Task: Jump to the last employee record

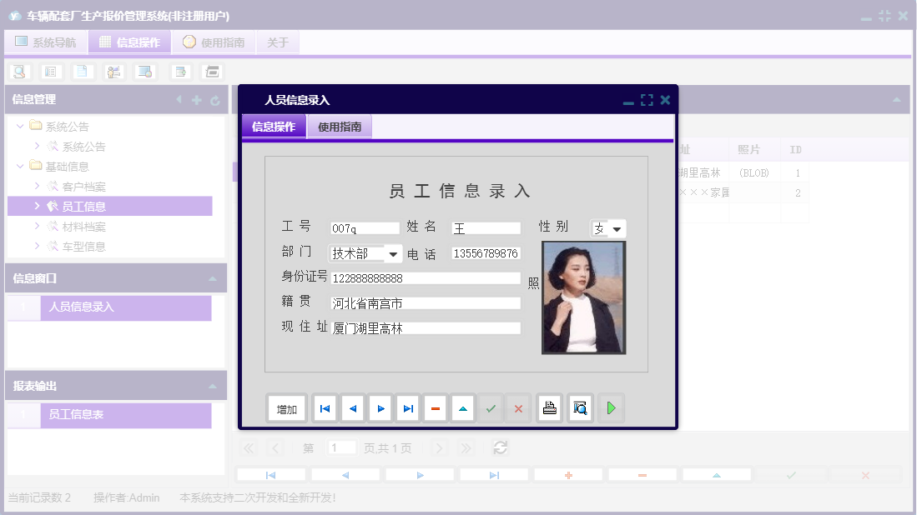Action: [408, 407]
